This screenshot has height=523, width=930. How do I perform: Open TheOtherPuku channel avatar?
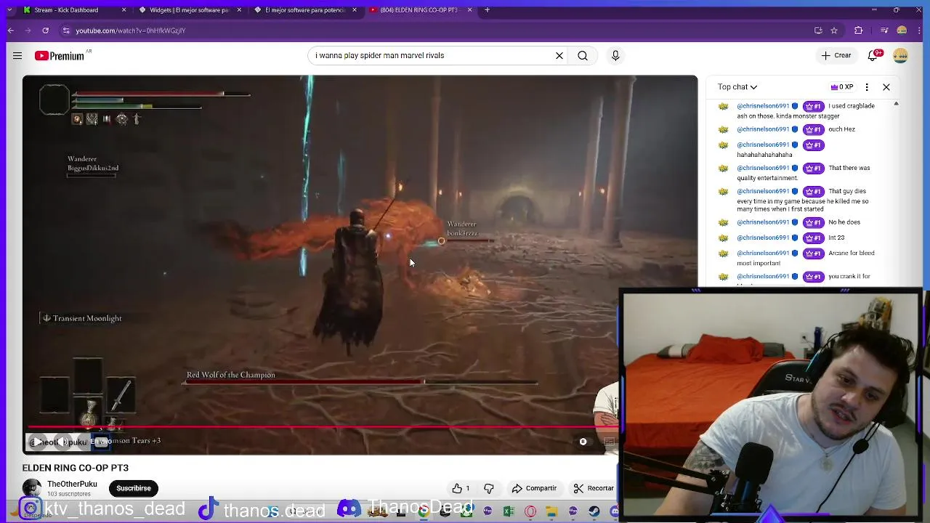(32, 489)
